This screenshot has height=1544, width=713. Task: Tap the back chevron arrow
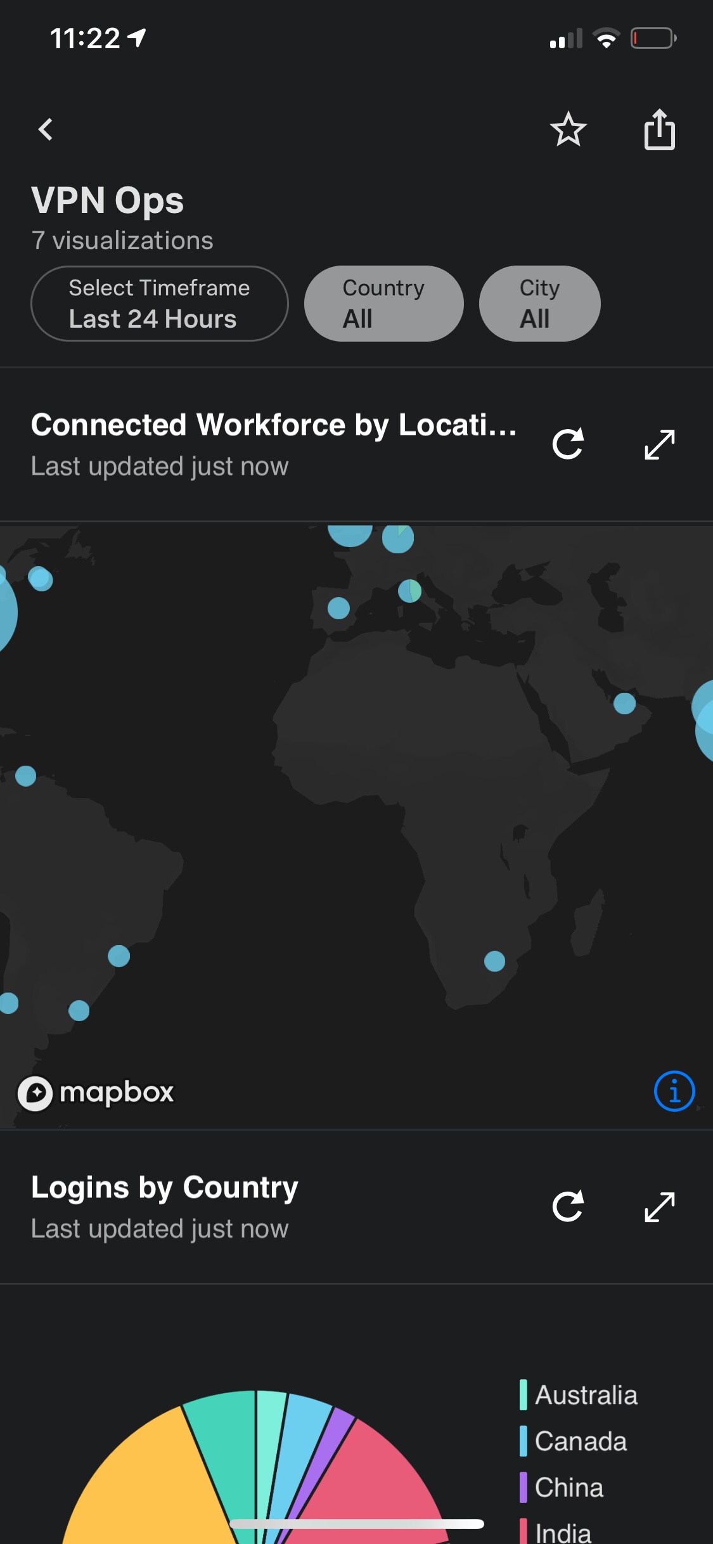(x=46, y=130)
